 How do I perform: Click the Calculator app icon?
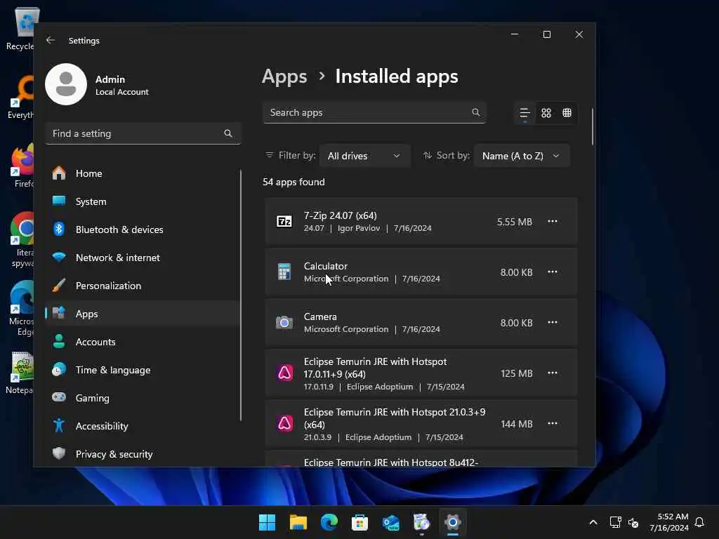click(284, 272)
